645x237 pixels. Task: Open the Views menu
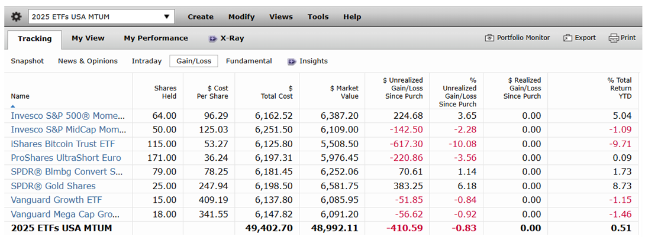pos(281,17)
